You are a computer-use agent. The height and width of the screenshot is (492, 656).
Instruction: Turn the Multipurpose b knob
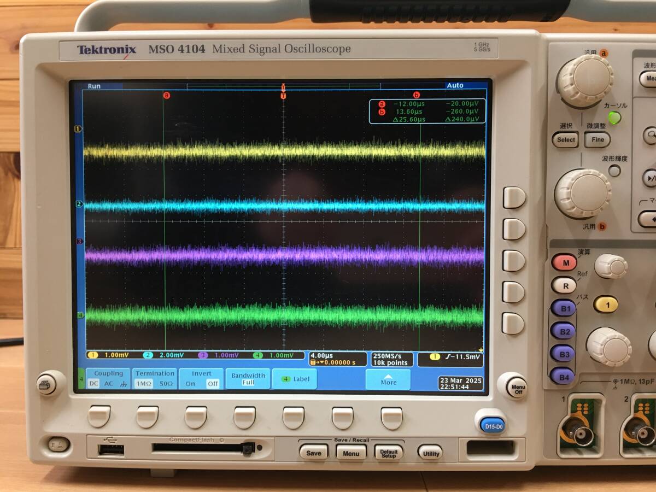point(583,194)
